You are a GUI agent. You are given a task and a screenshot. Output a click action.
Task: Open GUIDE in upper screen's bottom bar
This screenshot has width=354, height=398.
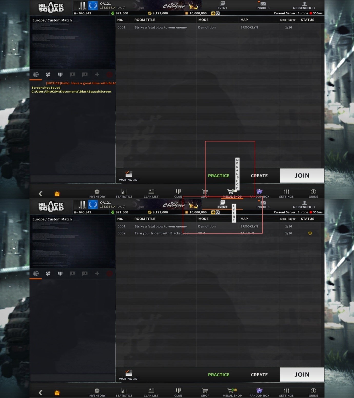pyautogui.click(x=313, y=193)
